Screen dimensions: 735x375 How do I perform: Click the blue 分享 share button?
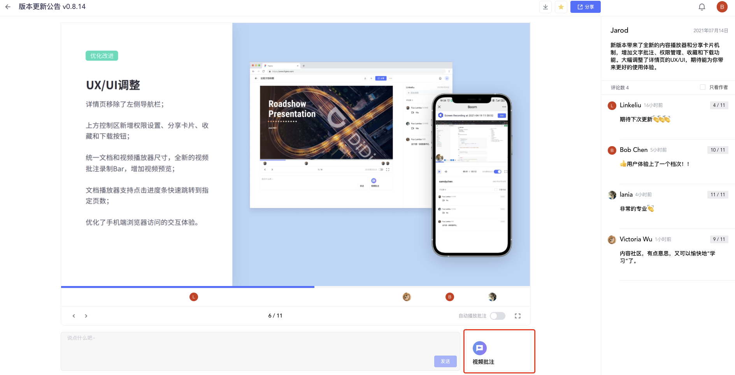pyautogui.click(x=585, y=7)
